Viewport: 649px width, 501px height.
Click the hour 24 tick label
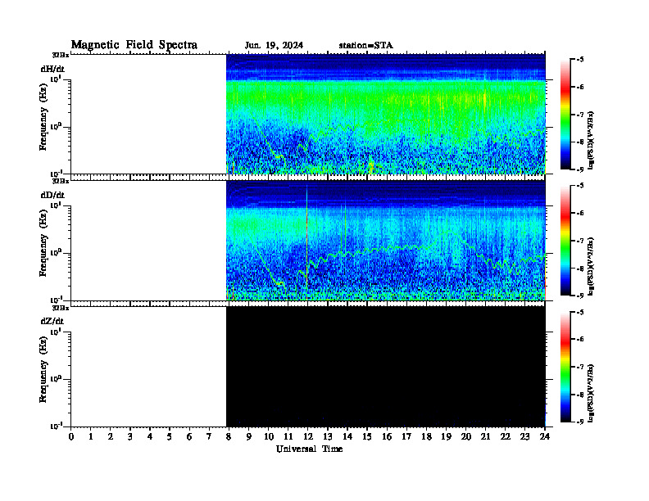[x=545, y=437]
